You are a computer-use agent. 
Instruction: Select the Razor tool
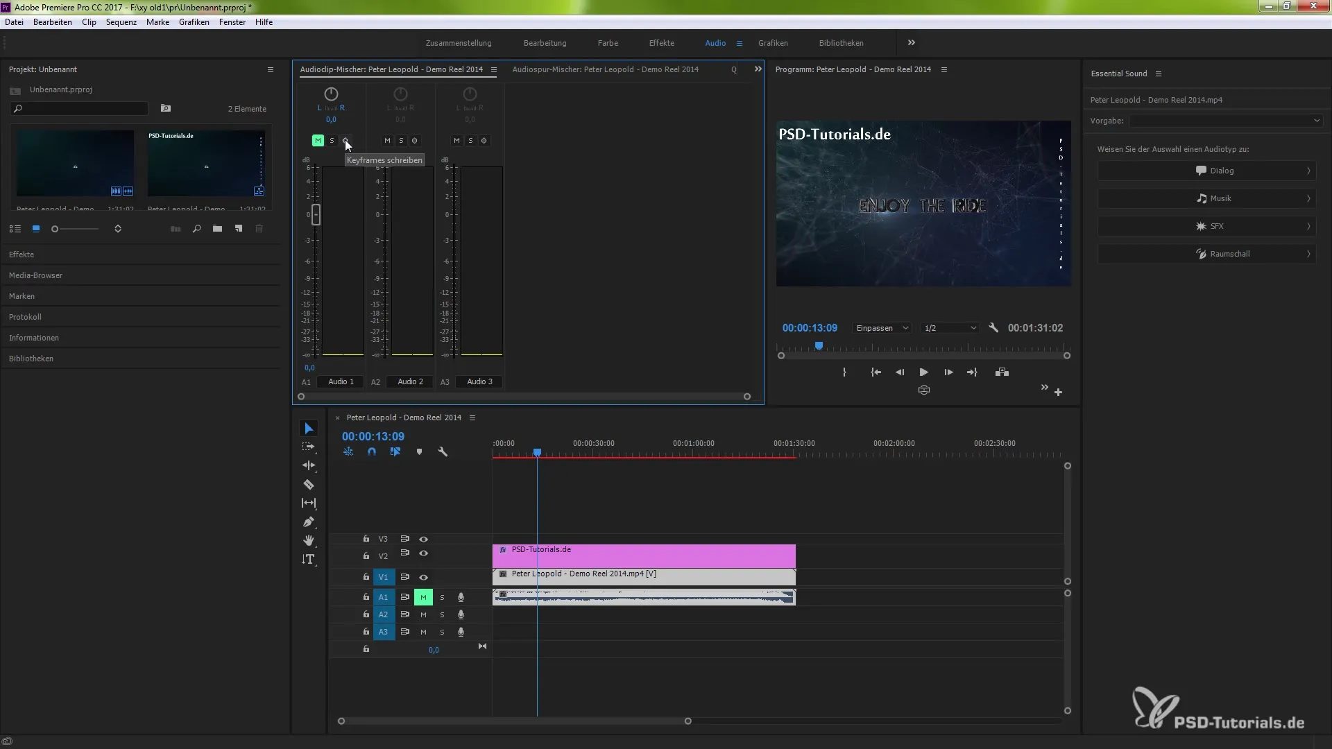click(x=309, y=484)
